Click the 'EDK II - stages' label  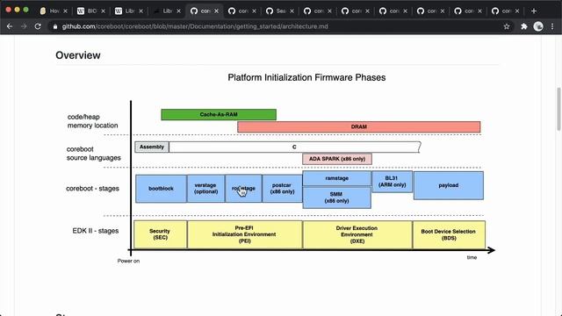96,231
